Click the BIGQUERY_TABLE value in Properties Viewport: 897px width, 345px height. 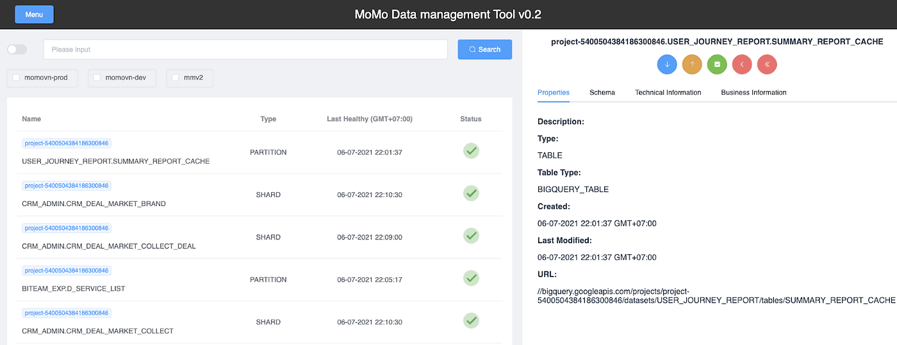pos(573,189)
